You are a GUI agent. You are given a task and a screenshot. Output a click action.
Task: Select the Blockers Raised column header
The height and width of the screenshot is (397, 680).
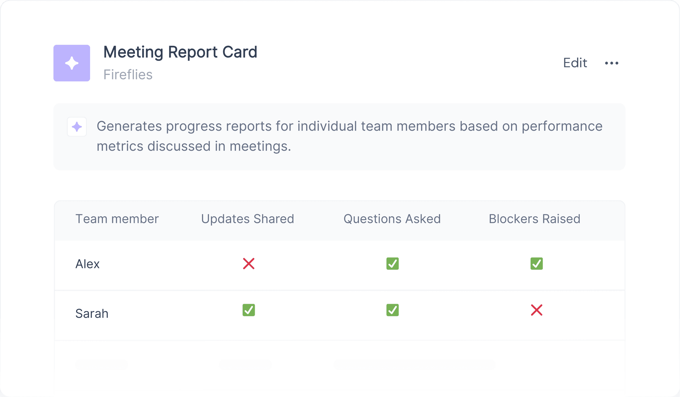(535, 219)
